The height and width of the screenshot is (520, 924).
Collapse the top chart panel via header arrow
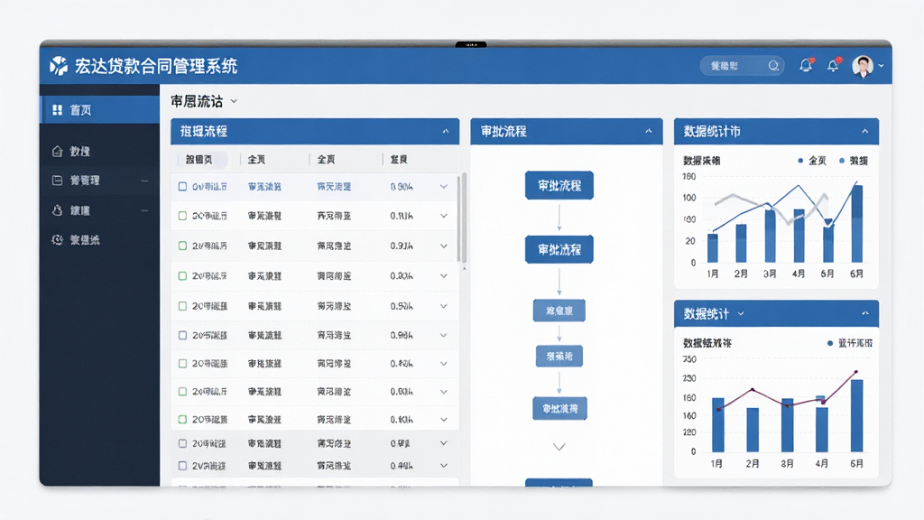point(865,132)
